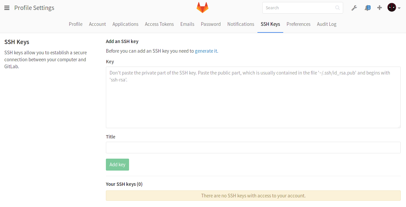Follow the 'generate' link
This screenshot has height=207, width=406.
pos(204,51)
